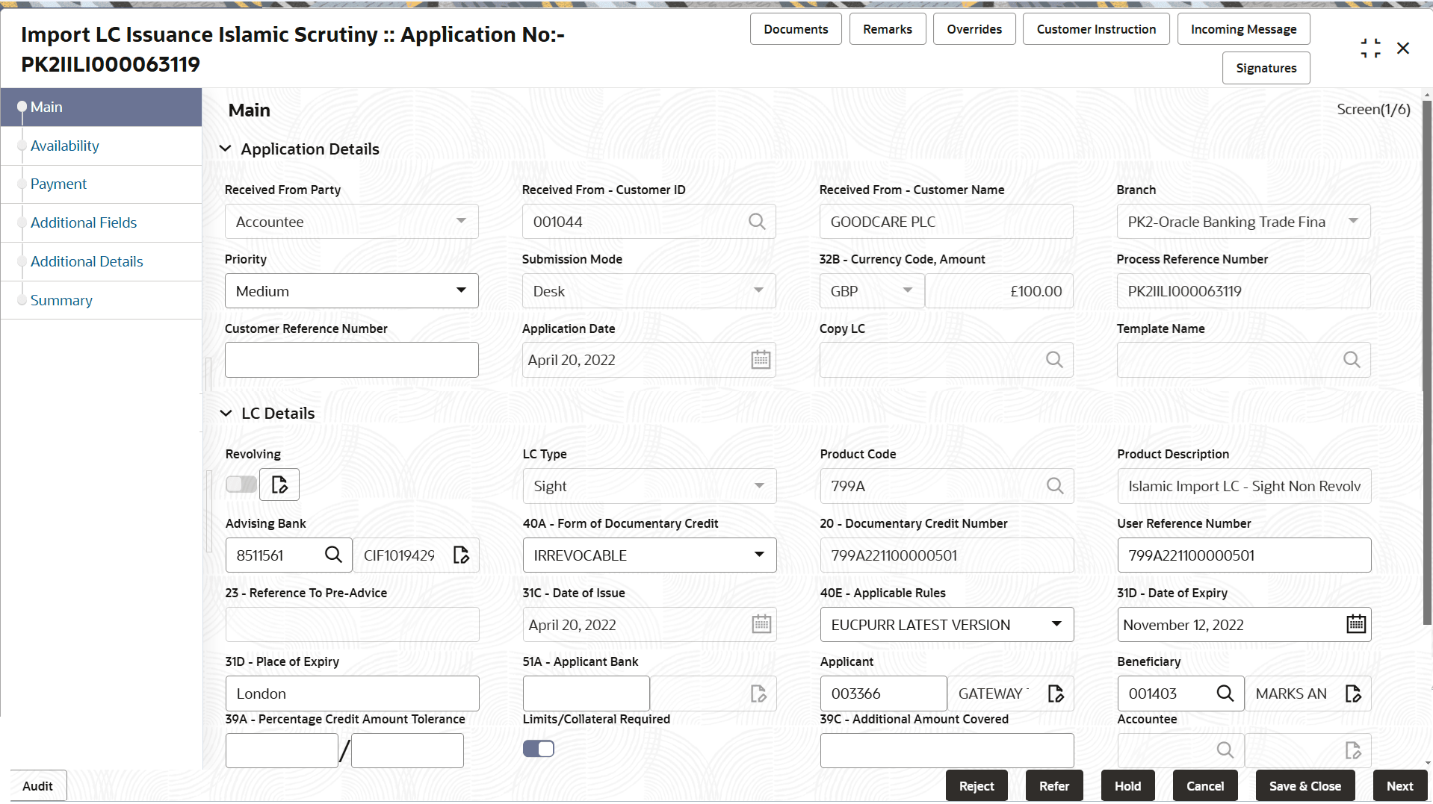Viewport: 1433px width, 804px height.
Task: Click the Copy LC search icon
Action: (1054, 360)
